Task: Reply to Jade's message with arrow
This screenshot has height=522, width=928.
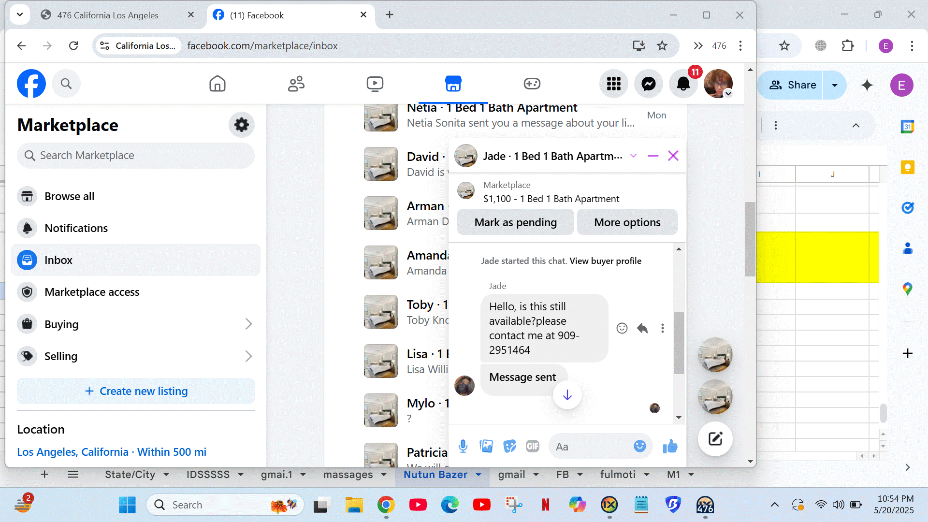Action: (x=642, y=329)
